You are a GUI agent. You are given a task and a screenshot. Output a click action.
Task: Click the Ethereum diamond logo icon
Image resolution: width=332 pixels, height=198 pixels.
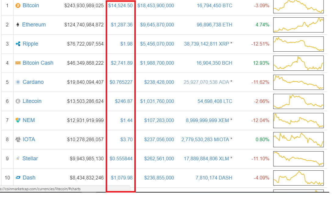[18, 25]
